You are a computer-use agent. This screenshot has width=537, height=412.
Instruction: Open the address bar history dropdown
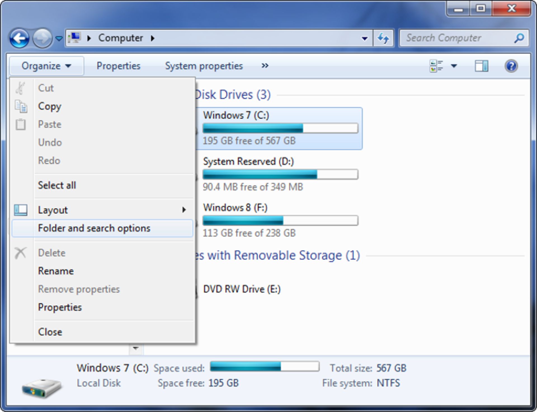(x=364, y=38)
